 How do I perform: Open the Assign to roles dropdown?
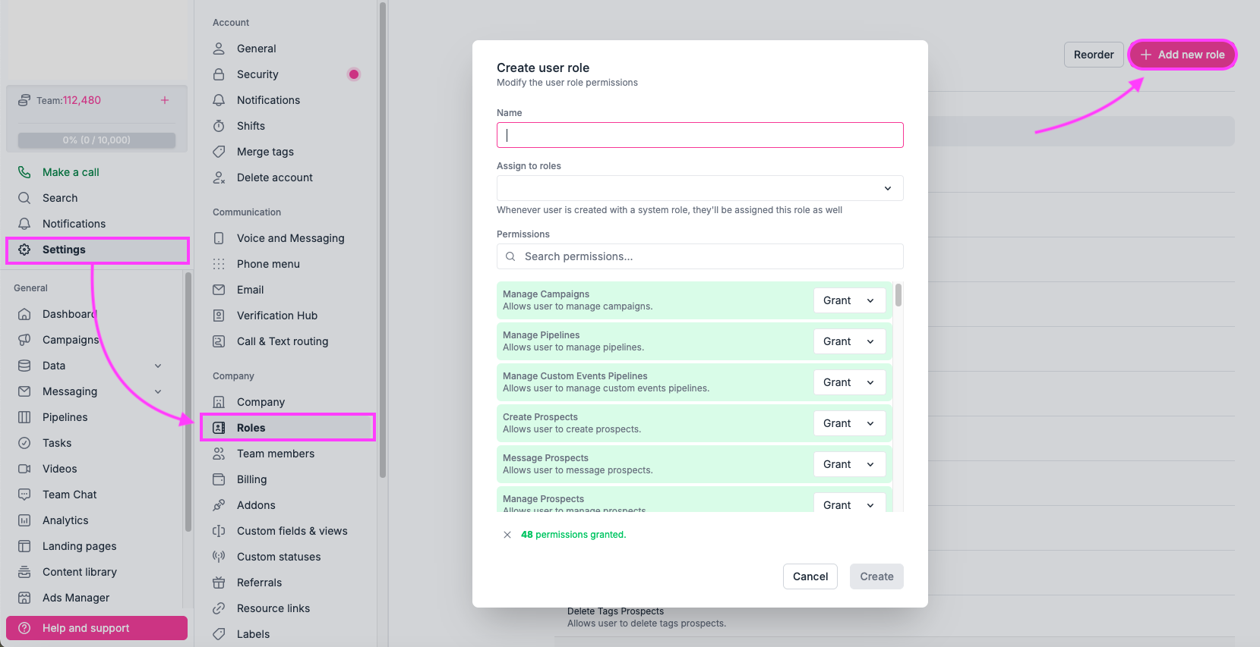pyautogui.click(x=700, y=188)
